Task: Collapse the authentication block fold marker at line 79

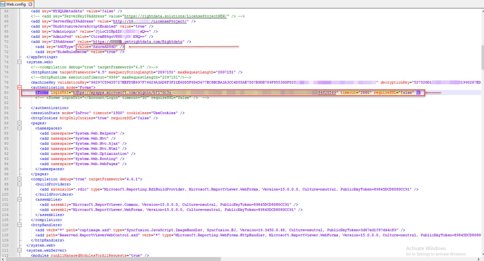Action: [19, 87]
